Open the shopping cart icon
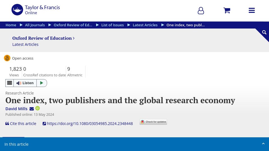Screen dimensions: 269x151 coord(227,10)
